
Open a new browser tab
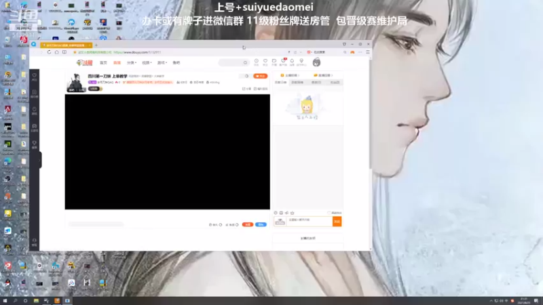96,45
